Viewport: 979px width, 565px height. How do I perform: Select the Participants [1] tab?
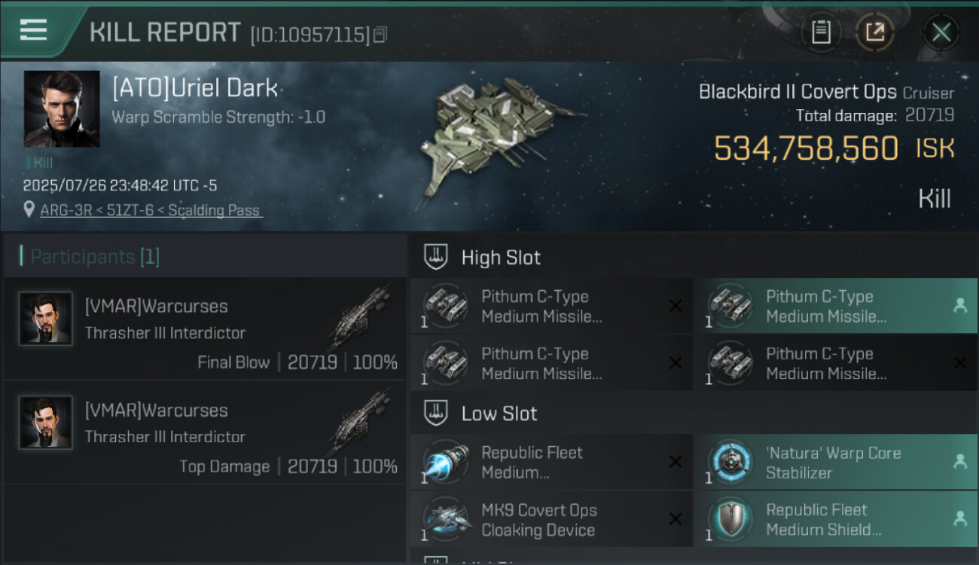click(95, 257)
